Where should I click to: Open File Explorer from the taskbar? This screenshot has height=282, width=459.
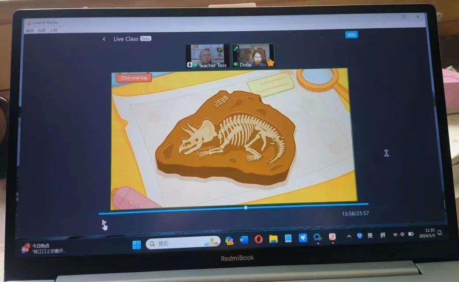pos(273,239)
